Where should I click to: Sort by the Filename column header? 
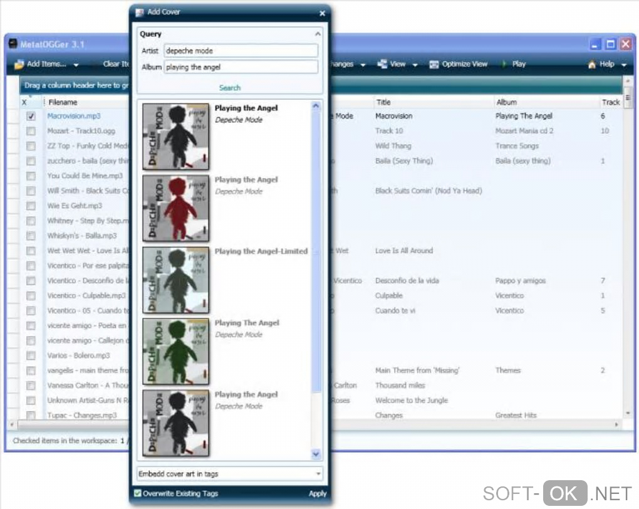(x=63, y=102)
